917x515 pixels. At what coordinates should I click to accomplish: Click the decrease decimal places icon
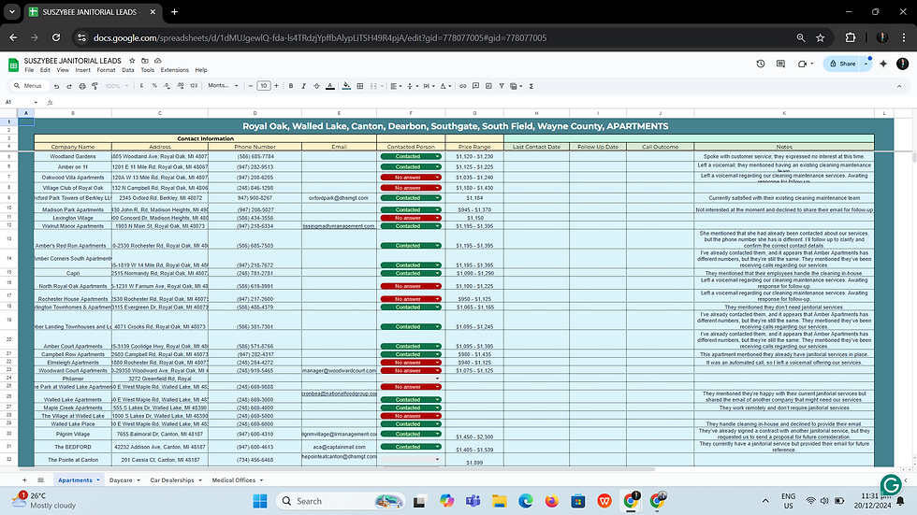167,86
